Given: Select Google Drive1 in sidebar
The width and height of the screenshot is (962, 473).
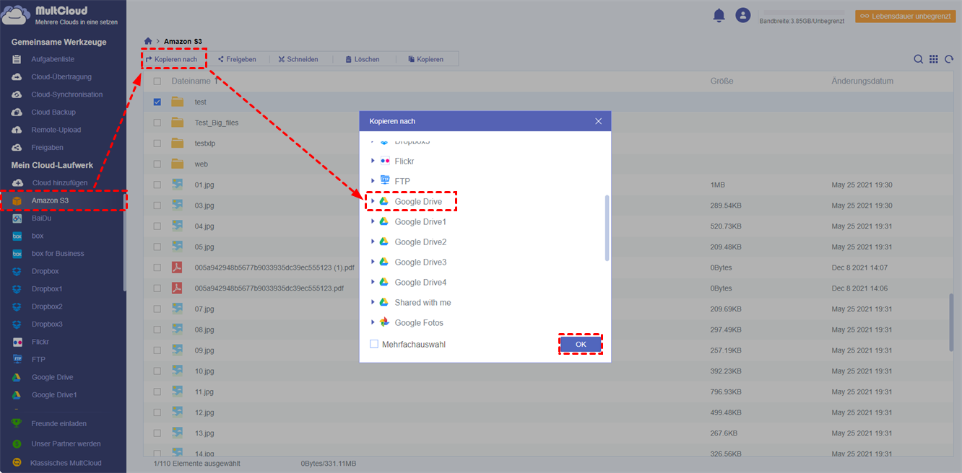Looking at the screenshot, I should click(54, 395).
